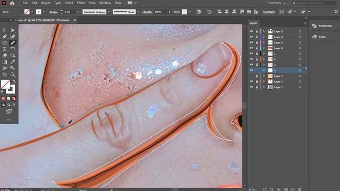340x191 pixels.
Task: Toggle lock on the selected layer 4
Action: 257,71
